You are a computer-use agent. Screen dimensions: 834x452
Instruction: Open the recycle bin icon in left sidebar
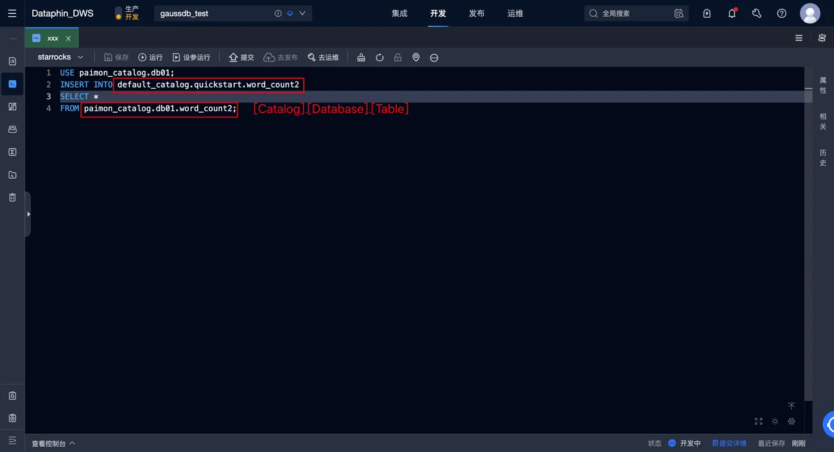pyautogui.click(x=13, y=197)
